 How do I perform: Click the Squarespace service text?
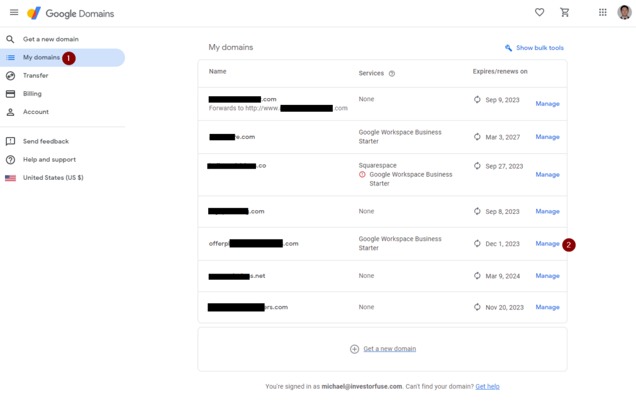[x=378, y=165]
